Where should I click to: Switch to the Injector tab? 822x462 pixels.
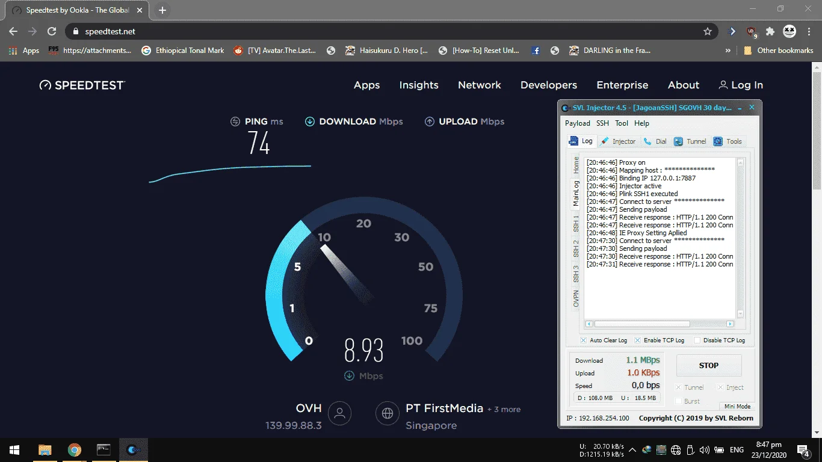[618, 141]
